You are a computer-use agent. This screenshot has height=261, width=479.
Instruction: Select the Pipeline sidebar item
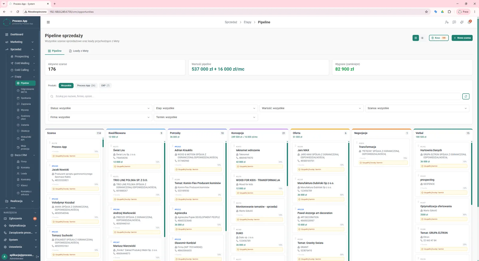pyautogui.click(x=25, y=83)
